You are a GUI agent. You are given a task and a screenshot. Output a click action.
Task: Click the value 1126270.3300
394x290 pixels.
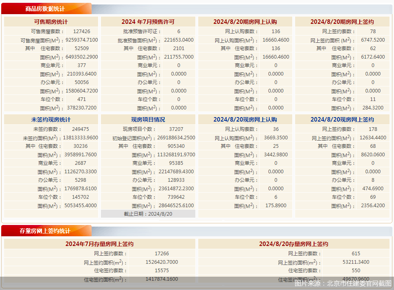coord(80,172)
